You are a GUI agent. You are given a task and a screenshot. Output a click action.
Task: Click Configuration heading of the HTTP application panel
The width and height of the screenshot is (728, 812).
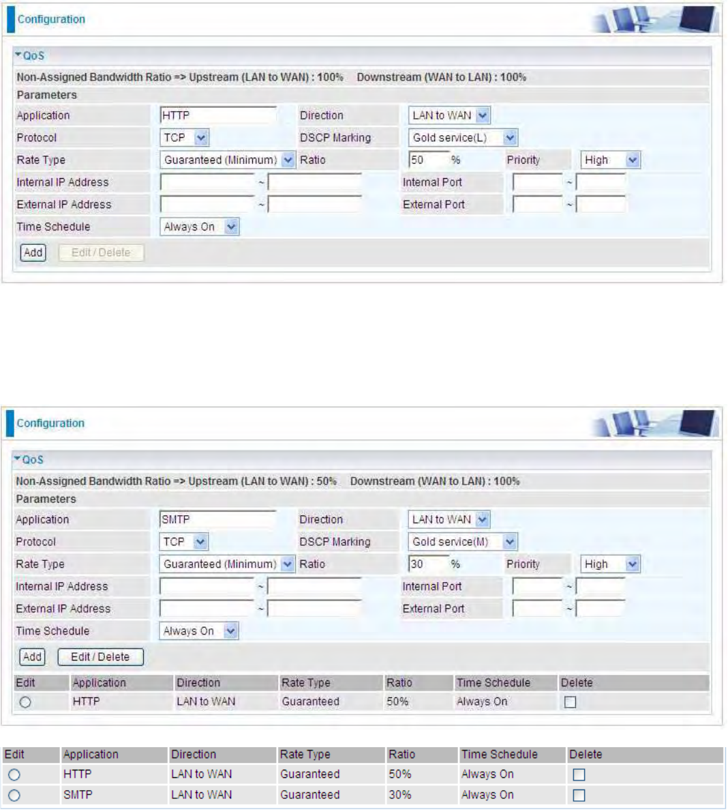51,19
